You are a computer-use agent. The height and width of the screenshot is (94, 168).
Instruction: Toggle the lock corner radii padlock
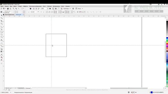pos(63,12)
